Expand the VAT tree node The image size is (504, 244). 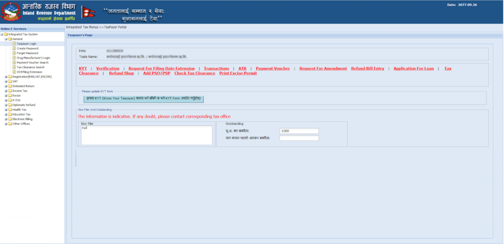click(x=5, y=81)
